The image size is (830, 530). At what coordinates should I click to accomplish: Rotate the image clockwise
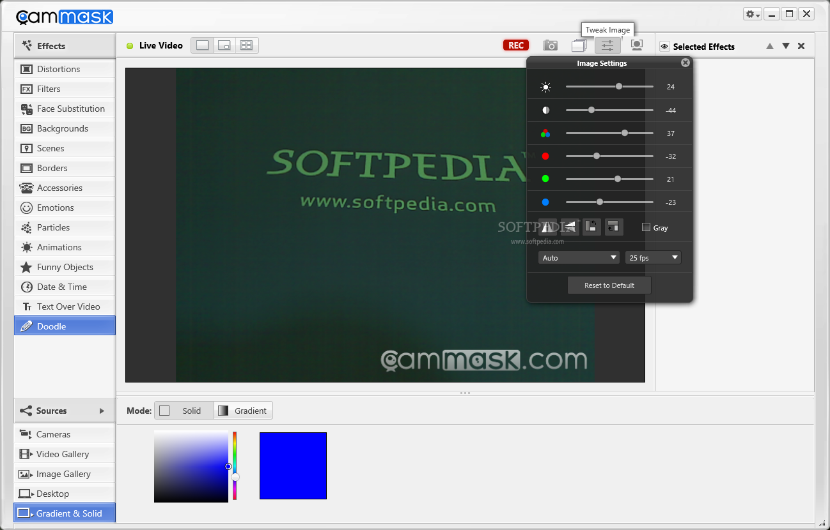[x=614, y=227]
